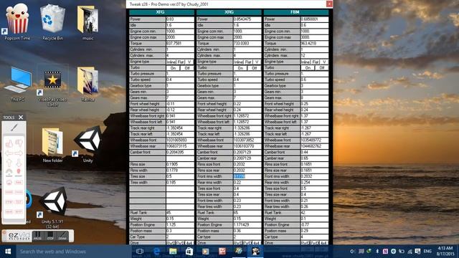Click the FBM Idle value field

(x=315, y=25)
